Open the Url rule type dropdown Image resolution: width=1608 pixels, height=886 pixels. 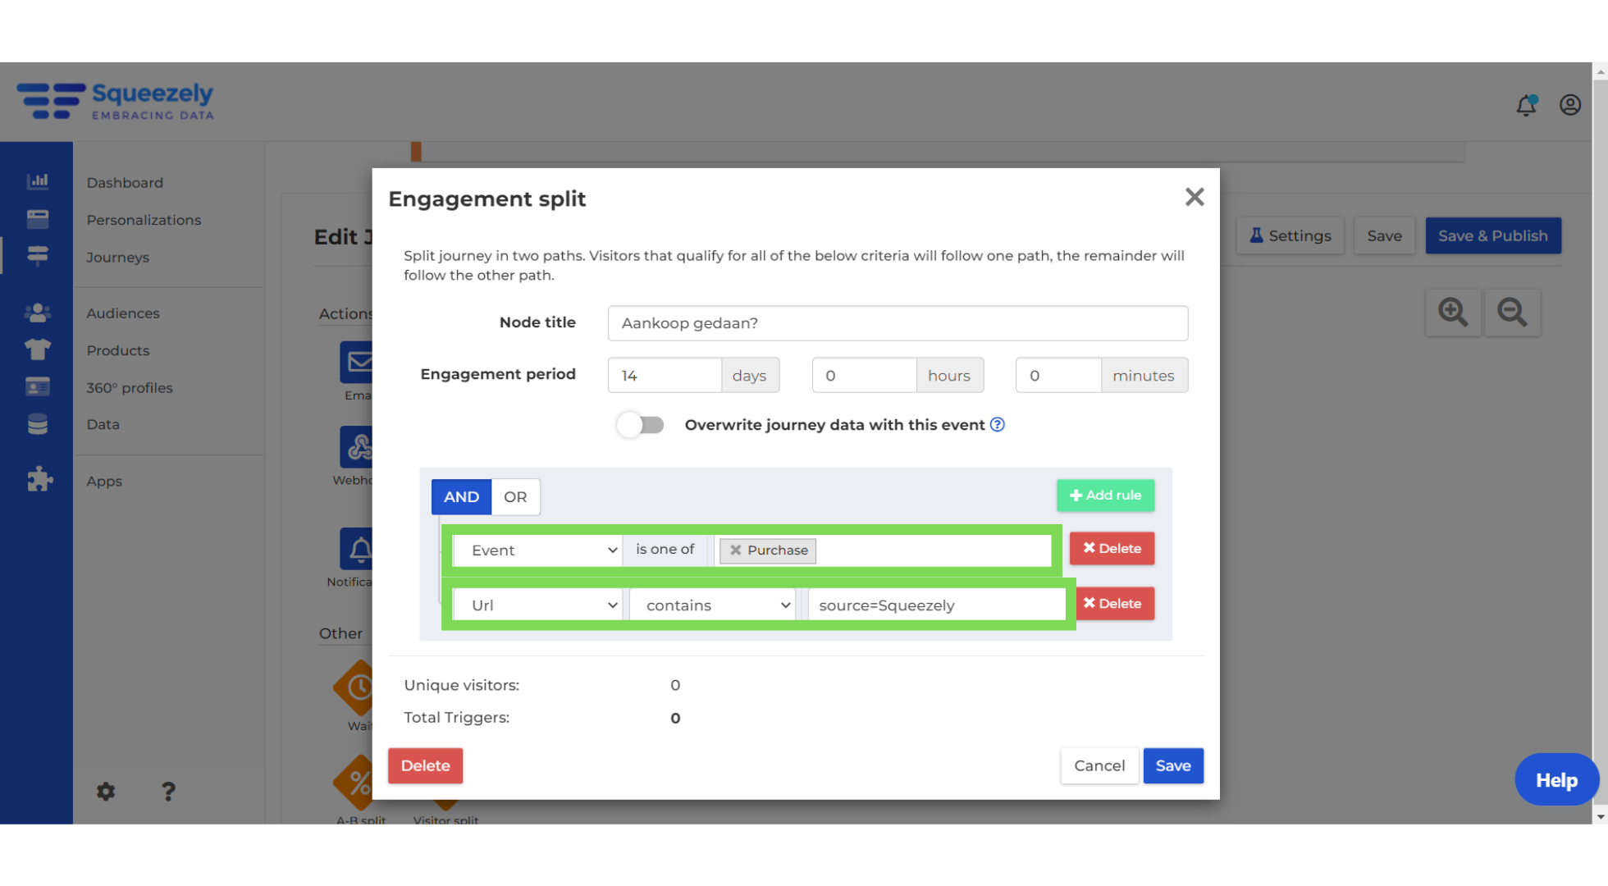click(537, 605)
